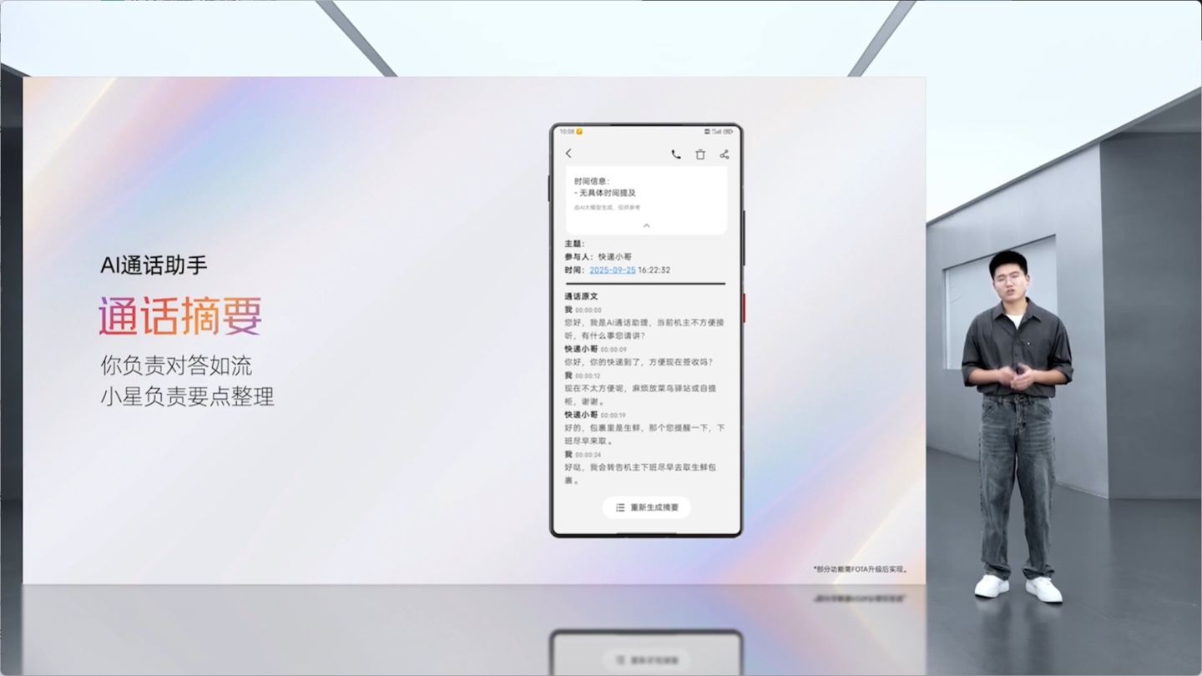Click the list icon inside 重新生成摘要 button
The width and height of the screenshot is (1202, 676).
(x=620, y=507)
